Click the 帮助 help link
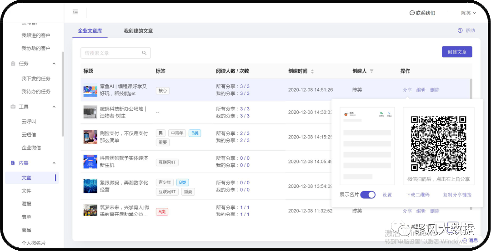The height and width of the screenshot is (251, 491). tap(466, 30)
